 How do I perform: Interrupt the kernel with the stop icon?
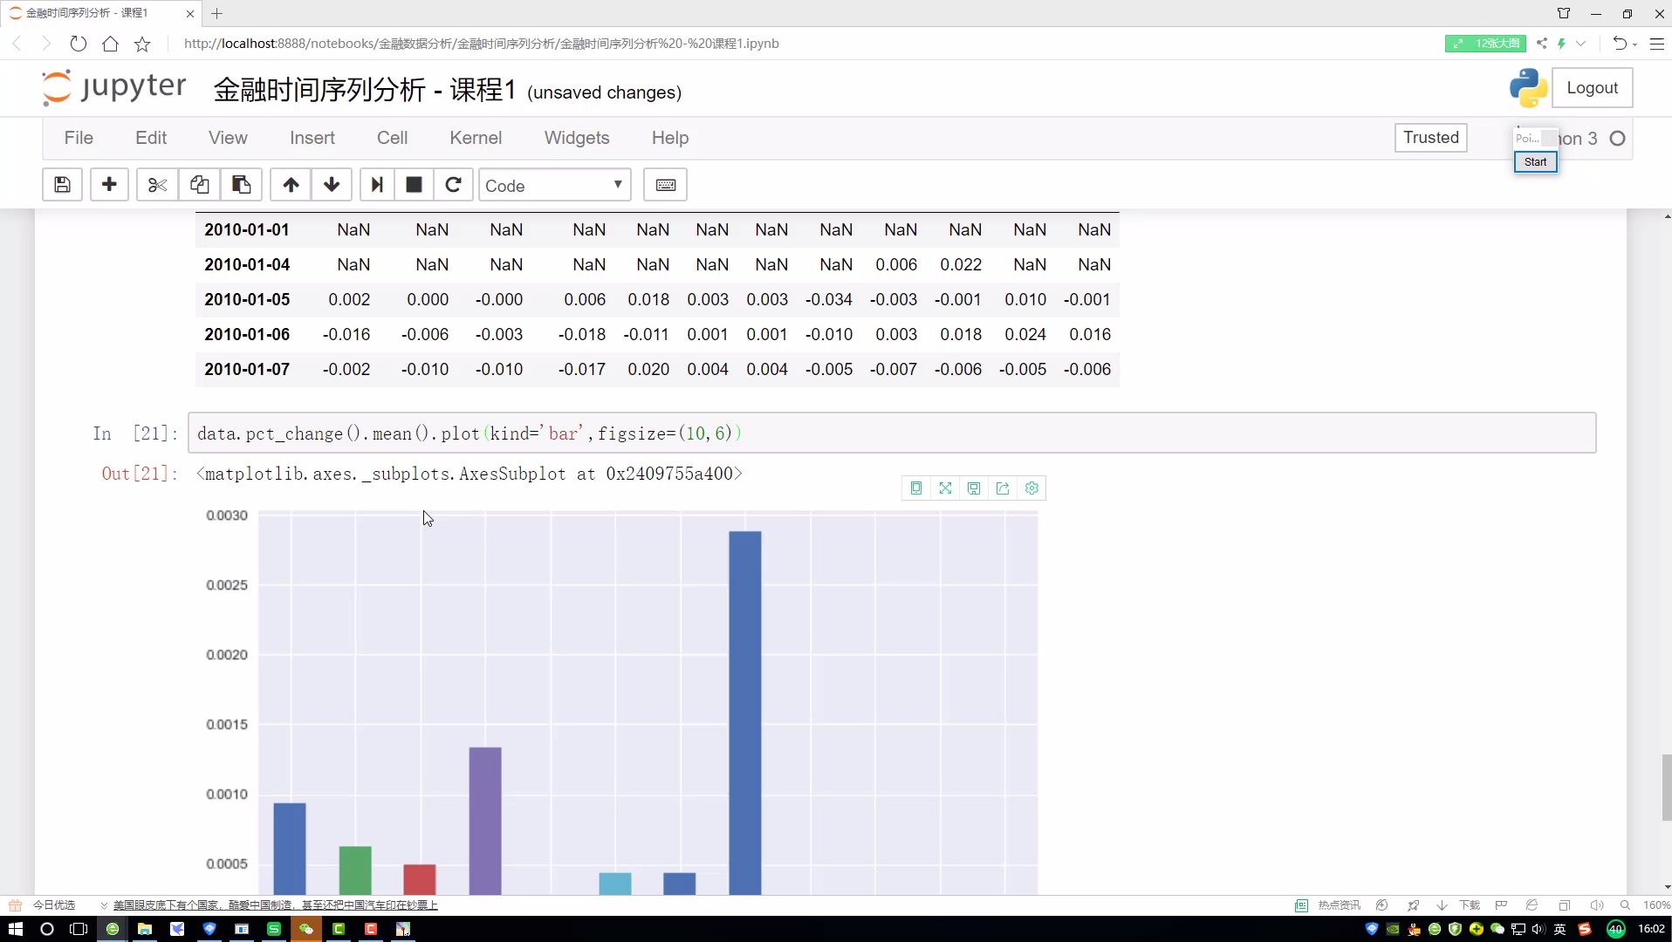click(x=415, y=185)
